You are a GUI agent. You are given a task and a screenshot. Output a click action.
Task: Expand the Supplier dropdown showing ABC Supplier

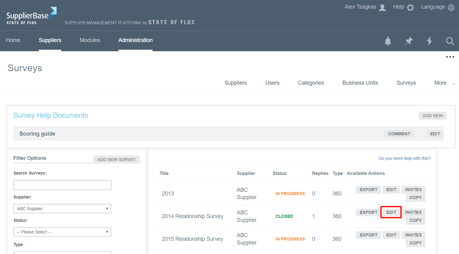(62, 209)
